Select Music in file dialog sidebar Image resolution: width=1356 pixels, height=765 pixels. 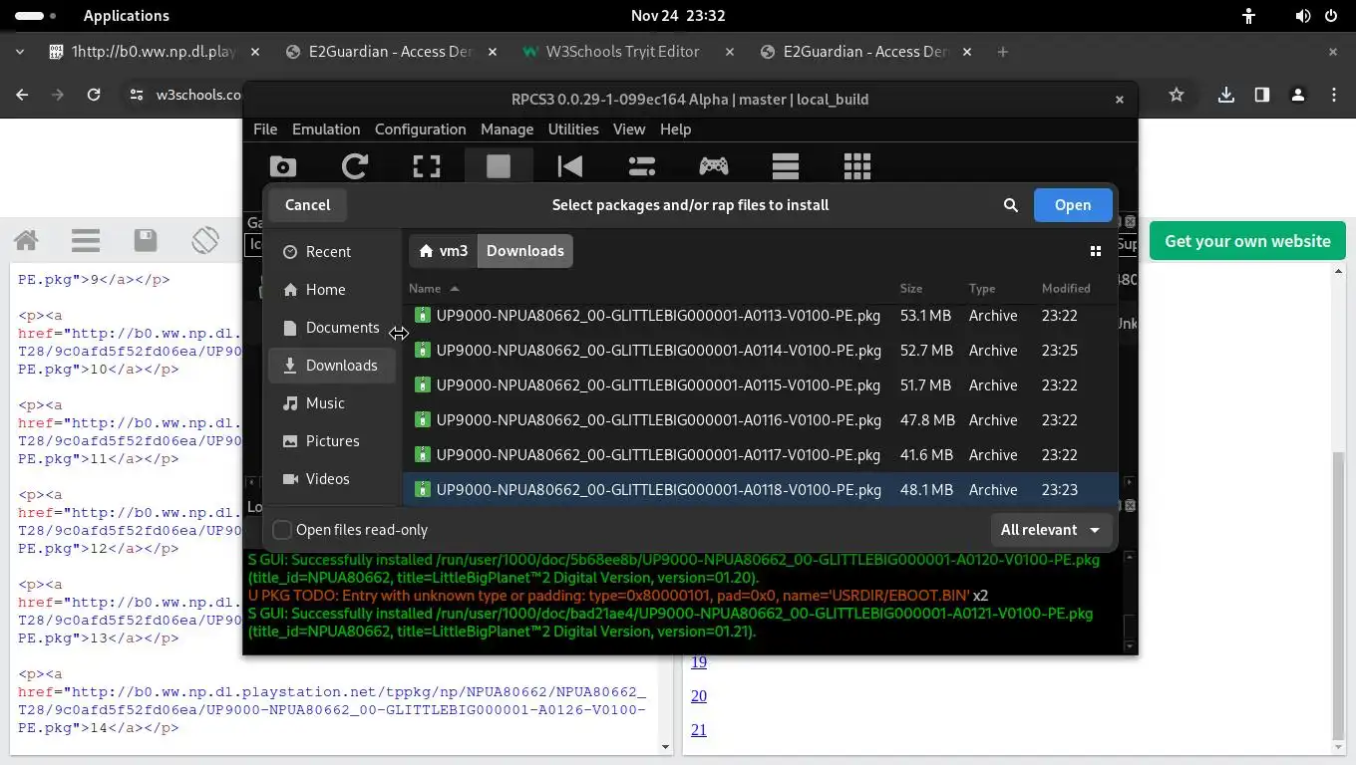click(331, 403)
